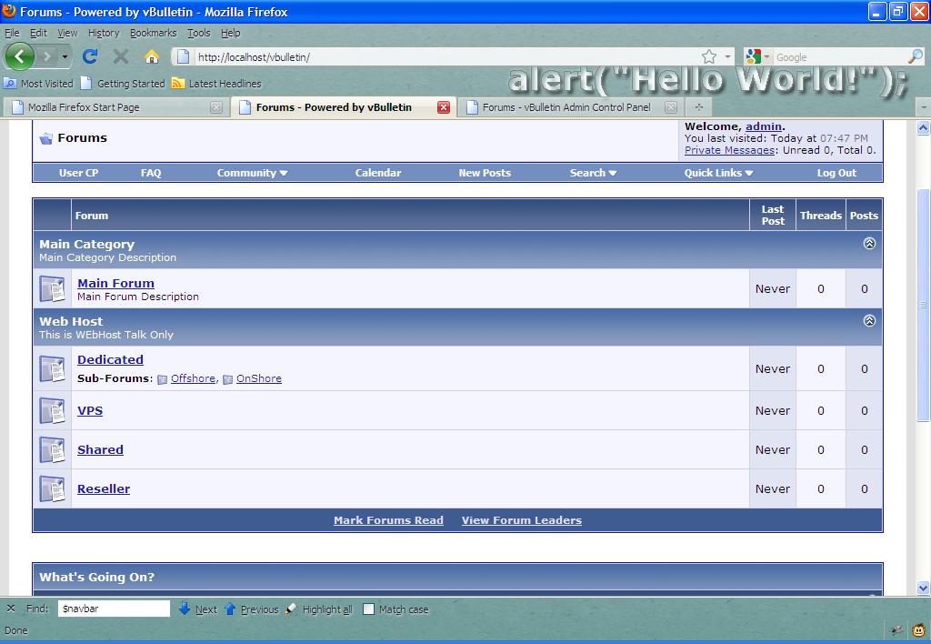
Task: Open the Google search engine selector
Action: point(757,57)
